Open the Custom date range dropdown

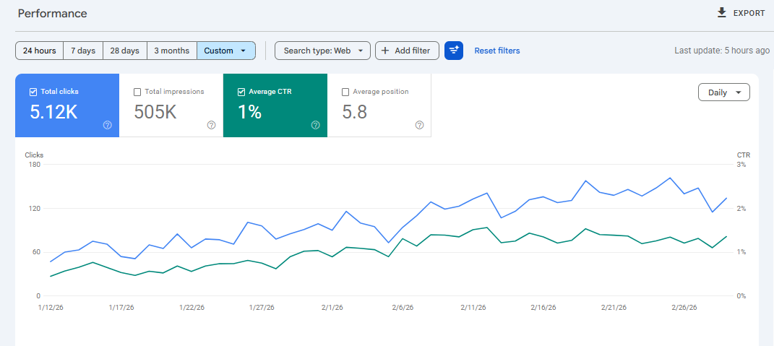coord(226,51)
